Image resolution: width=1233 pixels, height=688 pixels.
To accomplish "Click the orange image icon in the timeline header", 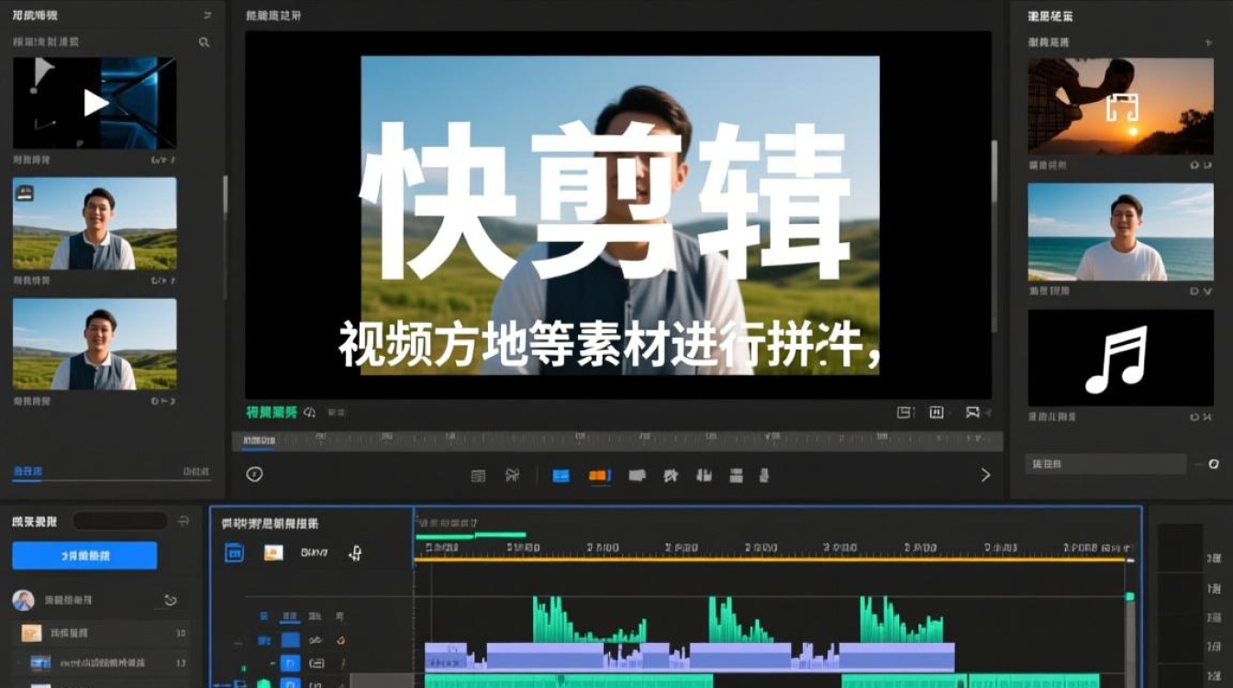I will [273, 552].
